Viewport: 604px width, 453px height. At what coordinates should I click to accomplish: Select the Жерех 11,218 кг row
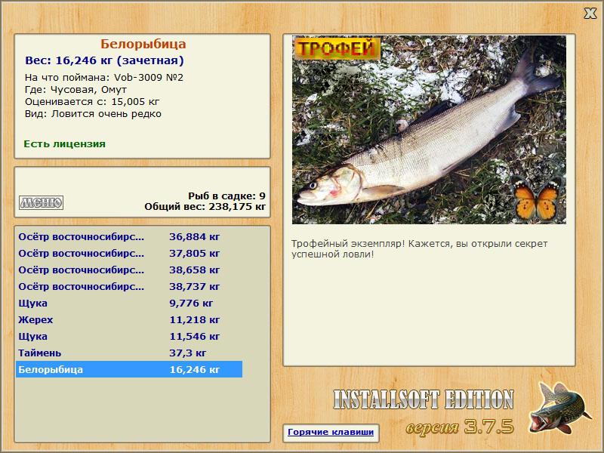[129, 319]
